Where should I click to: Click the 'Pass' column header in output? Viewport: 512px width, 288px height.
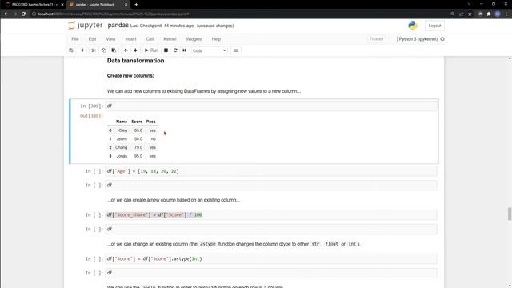tap(151, 122)
